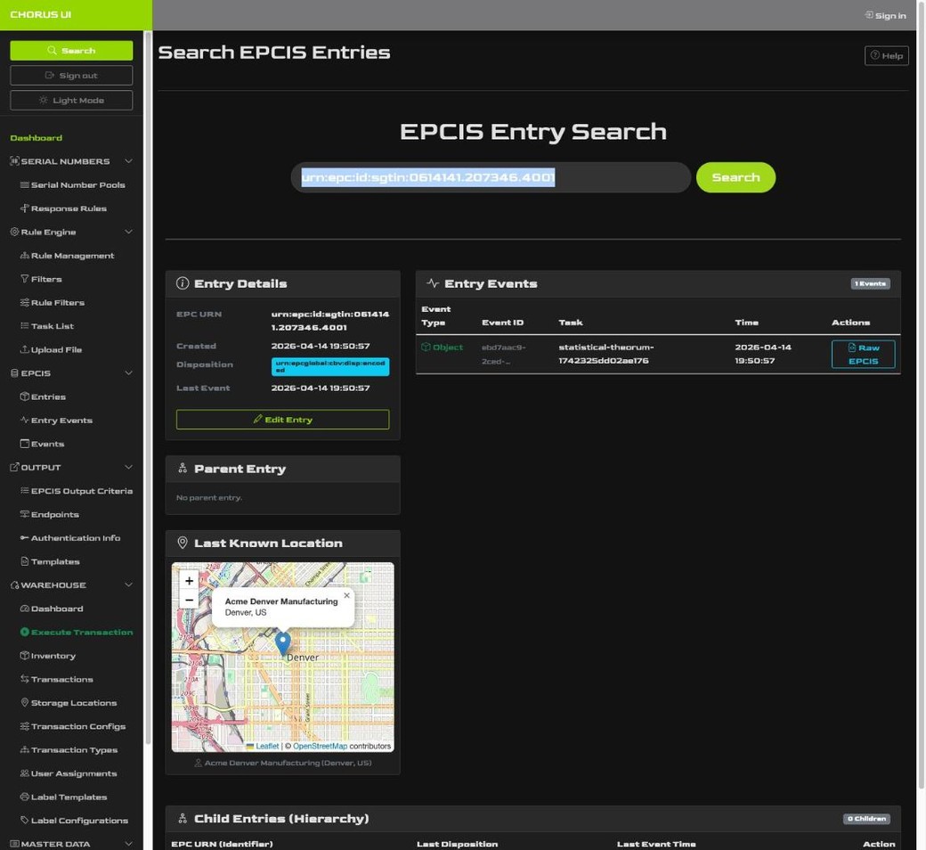Click the disposition badge in Entry Details
Viewport: 926px width, 850px height.
pos(330,367)
